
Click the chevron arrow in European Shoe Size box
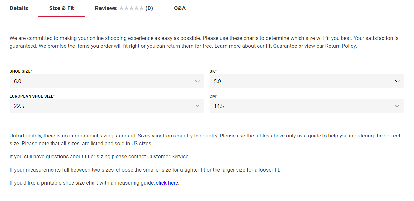pos(197,106)
